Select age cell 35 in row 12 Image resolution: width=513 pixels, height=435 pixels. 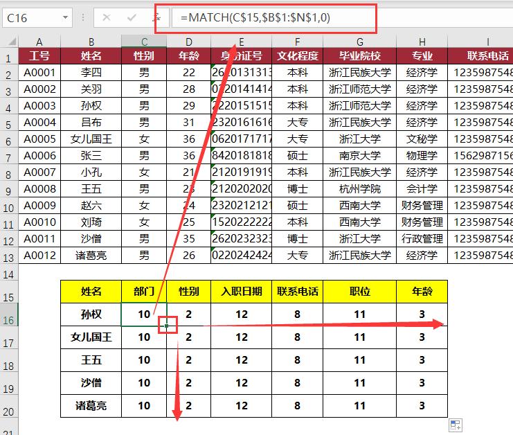click(189, 238)
